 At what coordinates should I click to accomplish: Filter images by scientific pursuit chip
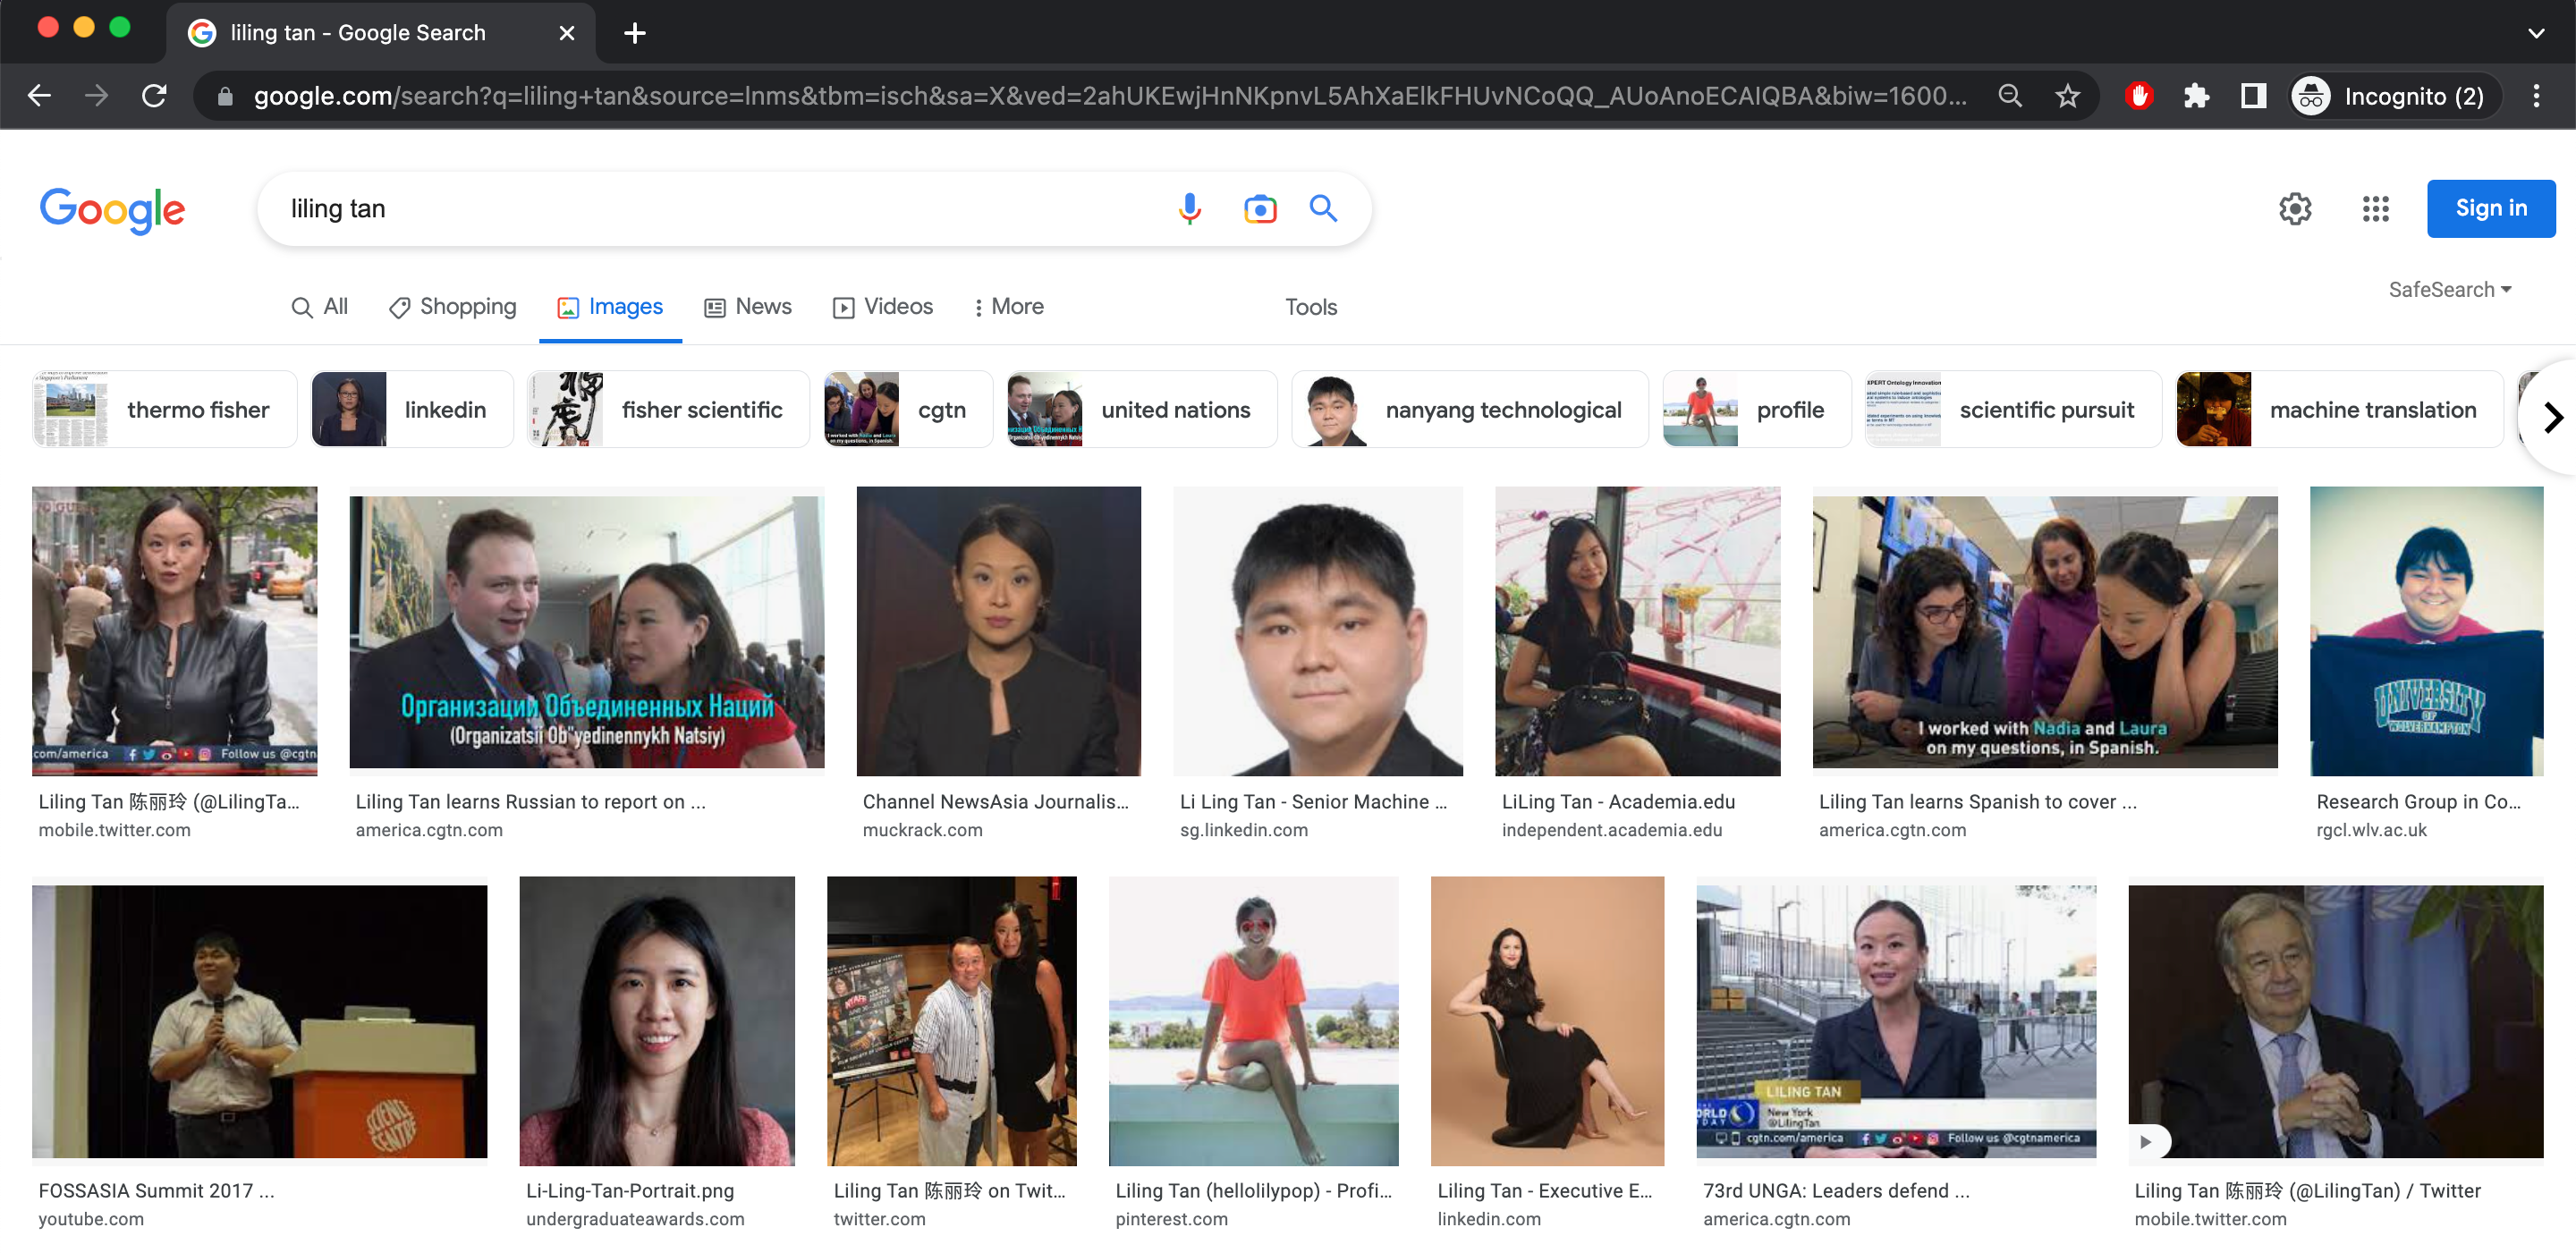tap(2013, 409)
